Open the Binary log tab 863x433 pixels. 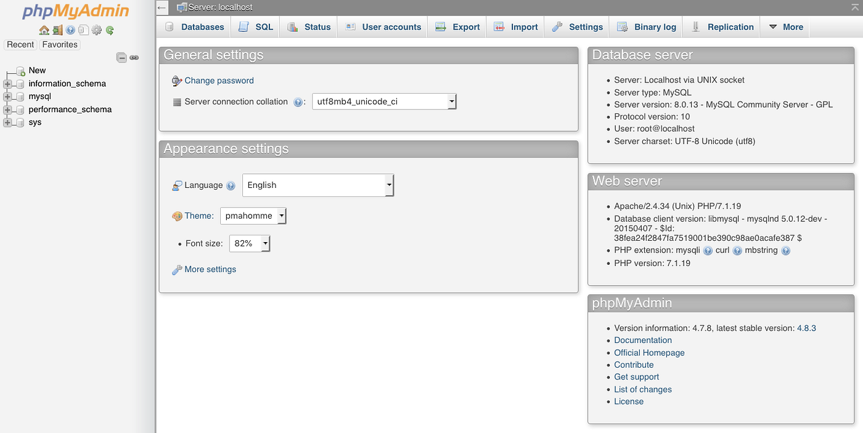[x=647, y=27]
